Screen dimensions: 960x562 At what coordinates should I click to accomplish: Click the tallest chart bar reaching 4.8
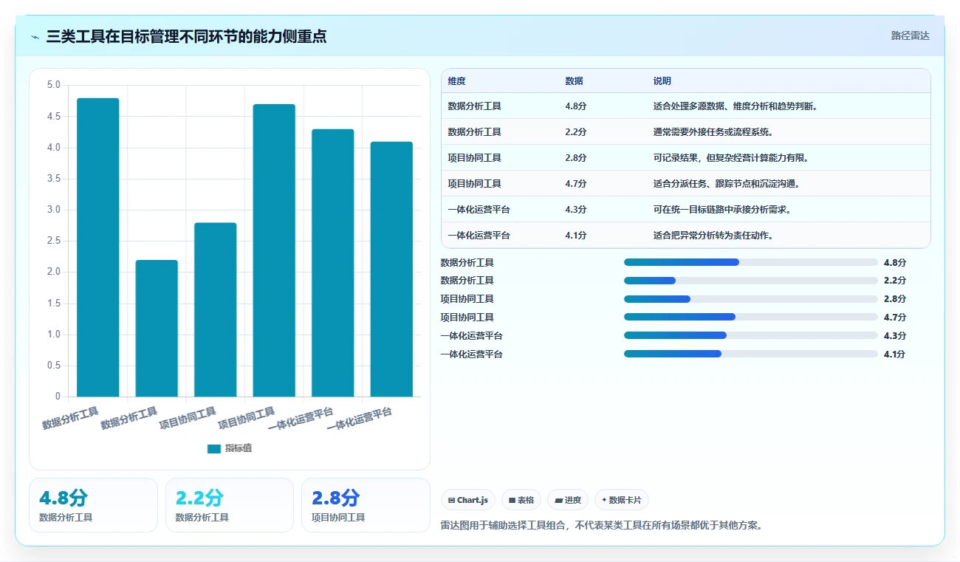tap(98, 247)
